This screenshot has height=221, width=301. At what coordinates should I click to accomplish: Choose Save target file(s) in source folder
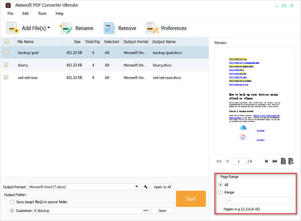pyautogui.click(x=12, y=202)
